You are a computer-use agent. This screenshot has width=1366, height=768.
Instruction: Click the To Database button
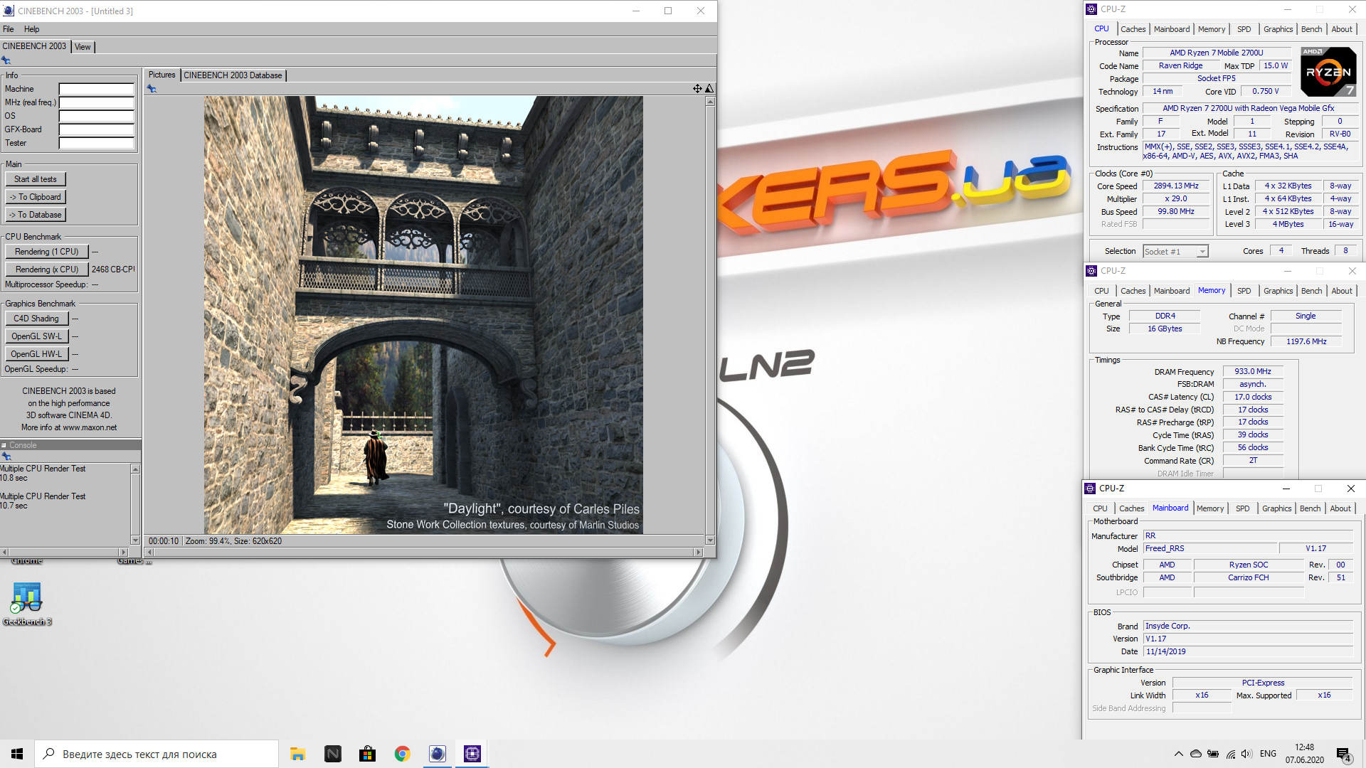[36, 215]
